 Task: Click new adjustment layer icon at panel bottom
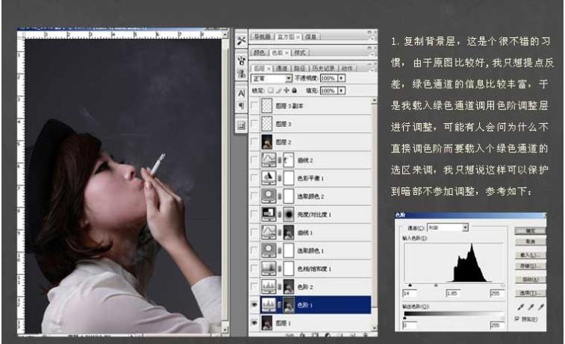(x=327, y=335)
